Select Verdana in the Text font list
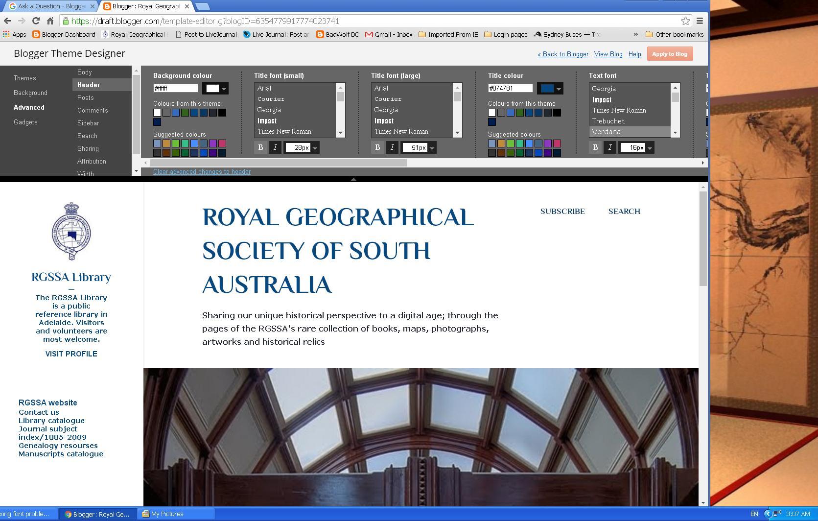The height and width of the screenshot is (521, 818). coord(630,132)
